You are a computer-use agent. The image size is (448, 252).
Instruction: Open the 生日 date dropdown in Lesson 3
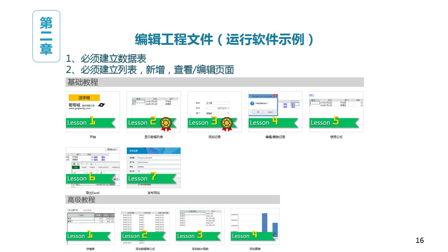pos(228,108)
